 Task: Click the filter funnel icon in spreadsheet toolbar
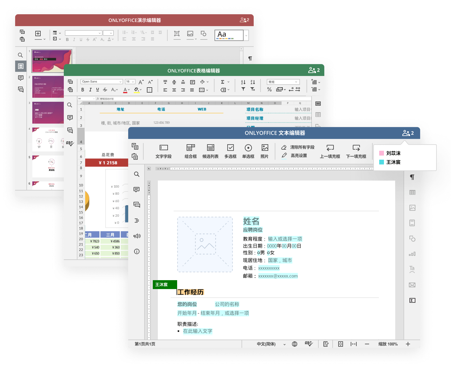243,89
